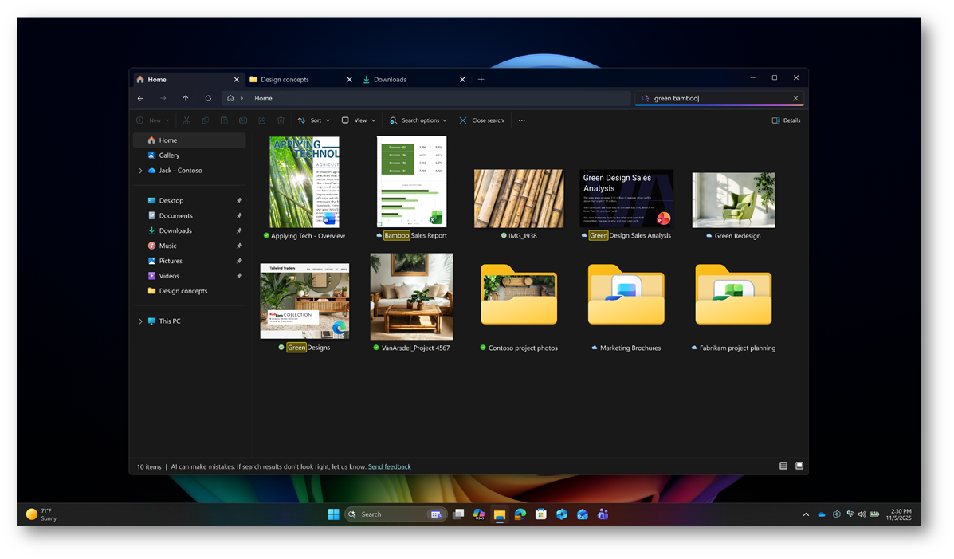Click the Back navigation arrow
The image size is (954, 559).
[x=140, y=98]
